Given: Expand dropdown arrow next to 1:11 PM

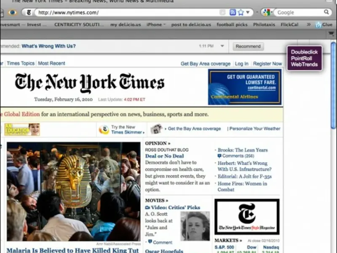Looking at the screenshot, I should pos(222,46).
